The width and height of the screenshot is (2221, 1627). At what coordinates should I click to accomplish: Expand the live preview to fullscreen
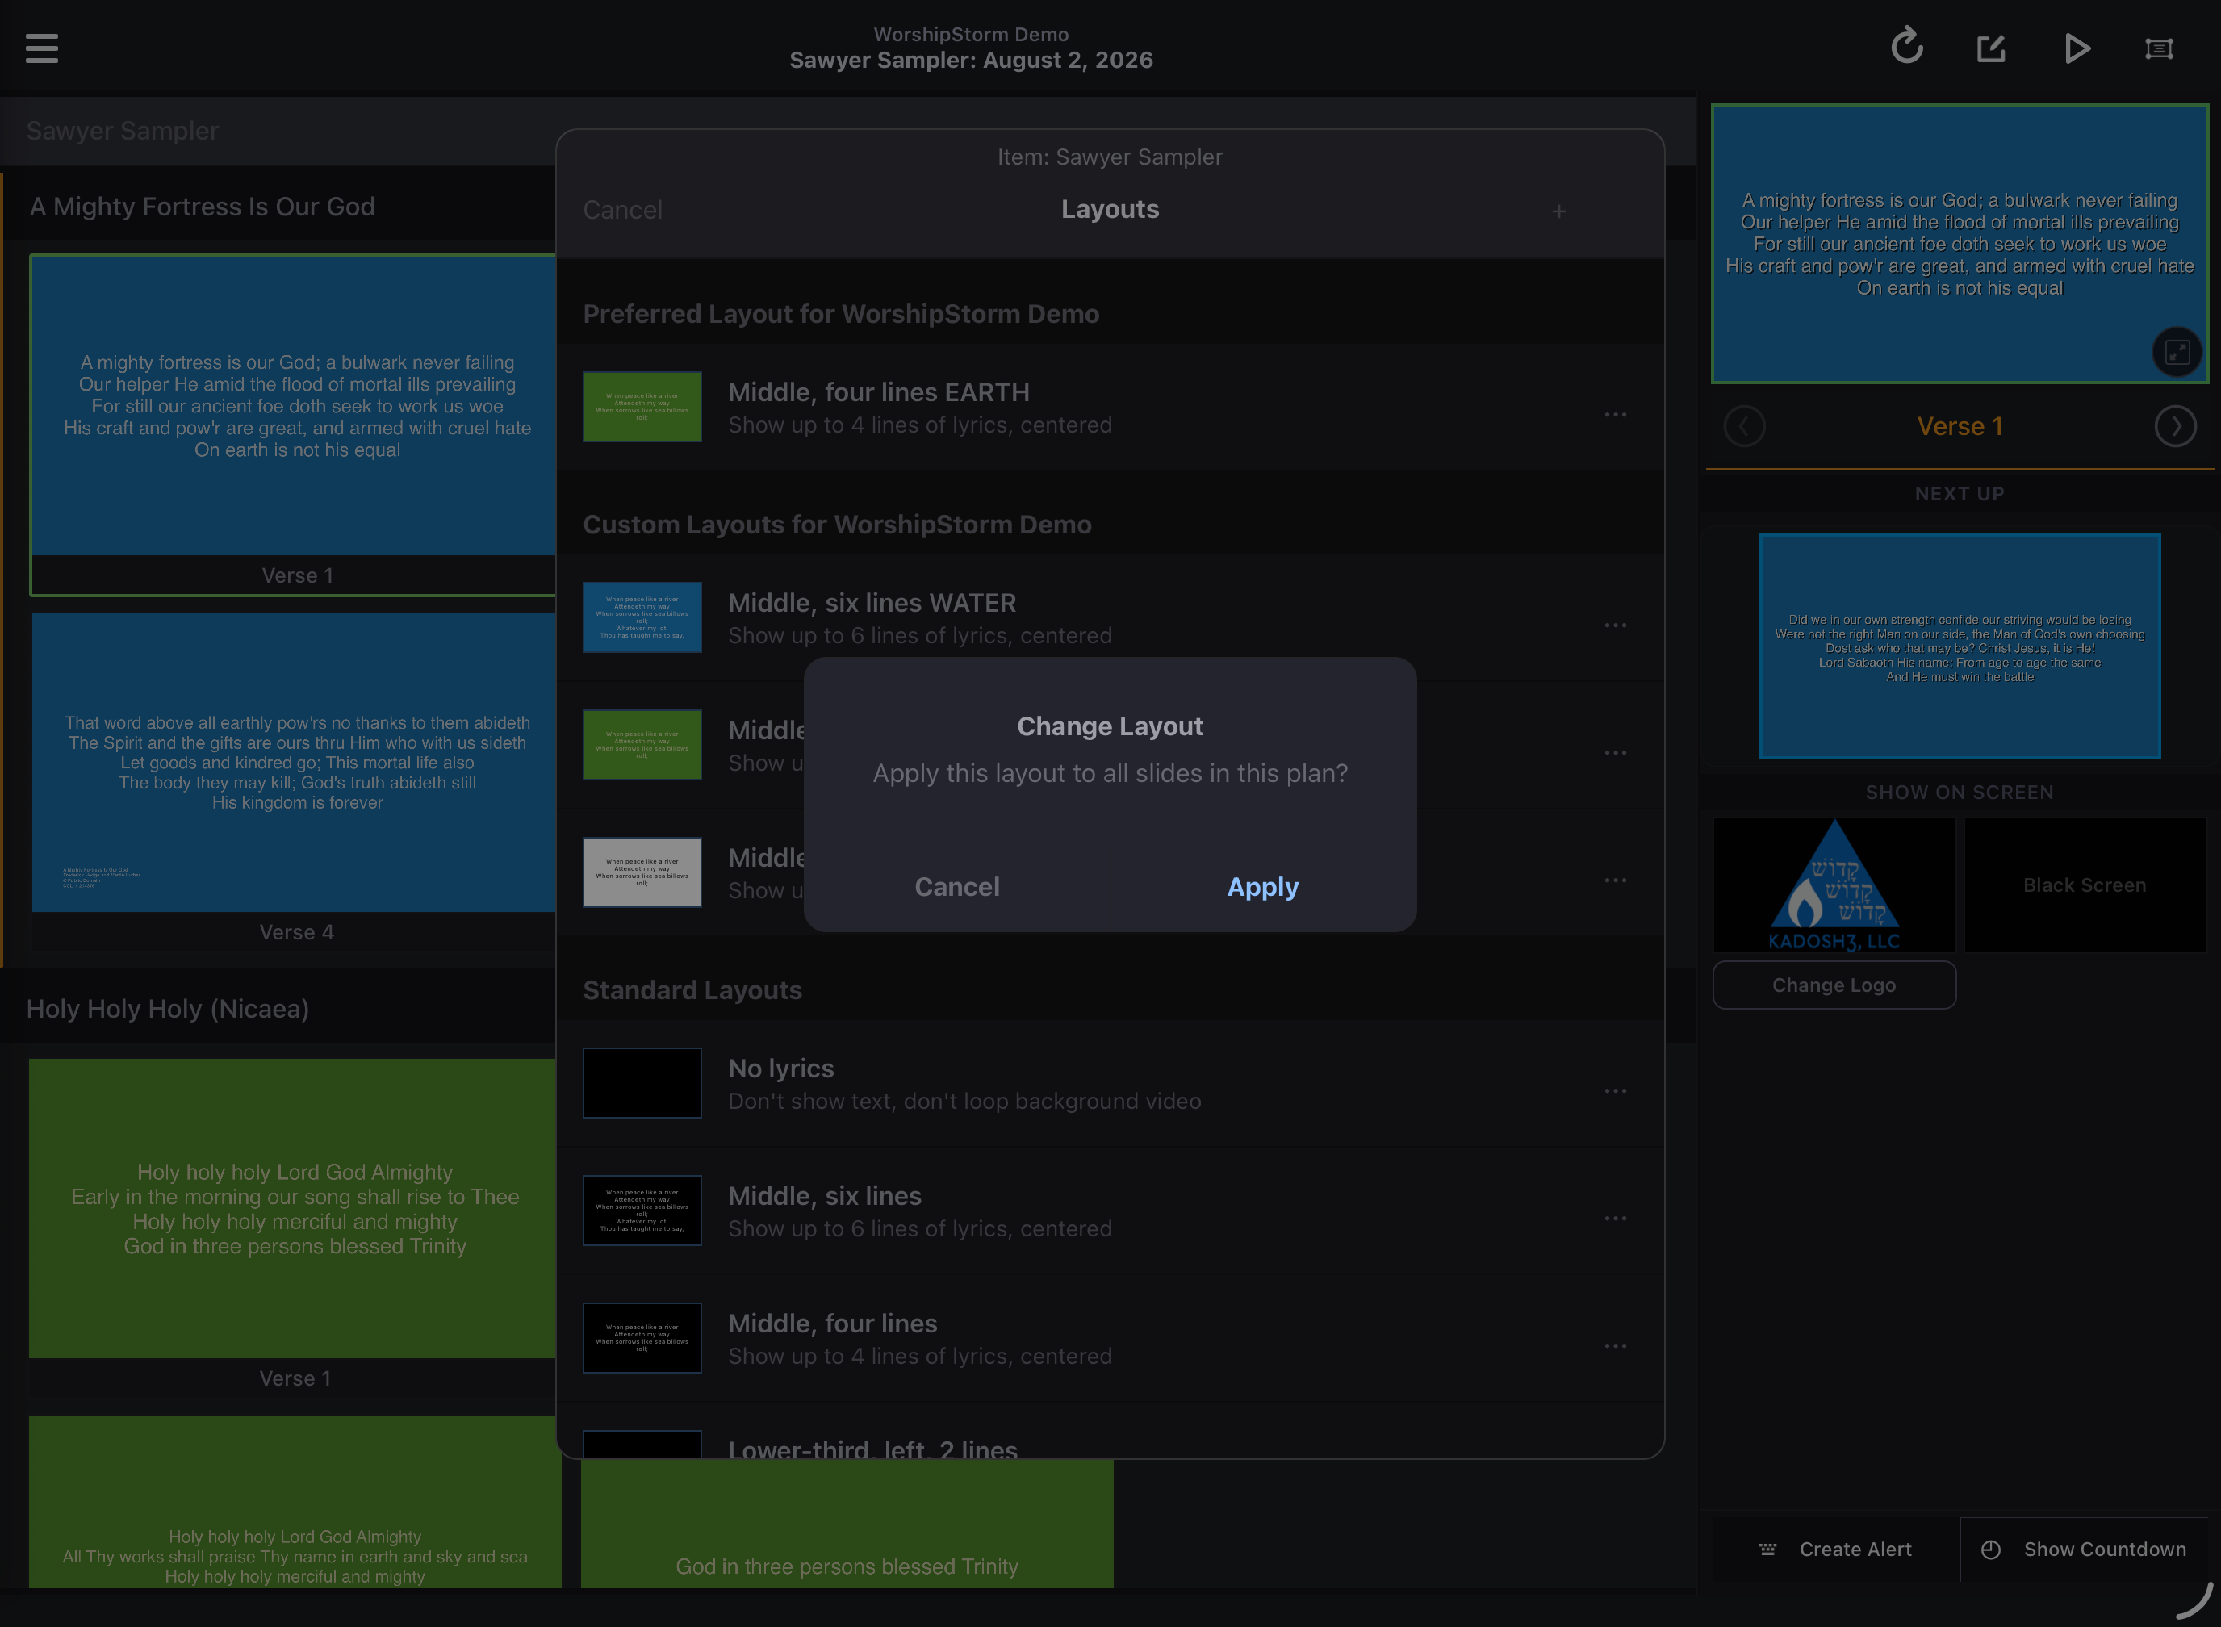pyautogui.click(x=2177, y=352)
